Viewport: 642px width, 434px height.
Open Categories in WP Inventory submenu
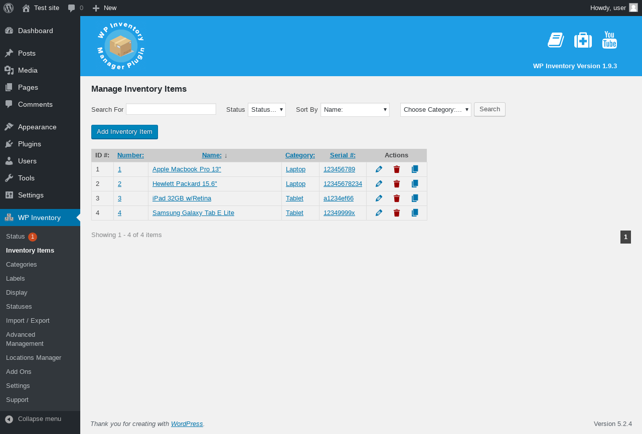click(x=22, y=264)
